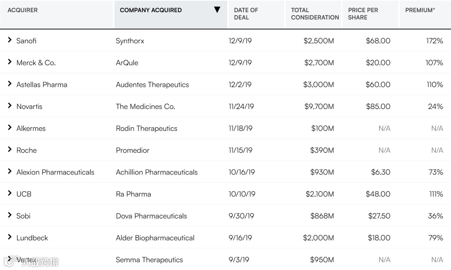Expand the Merck & Co. row
Image resolution: width=451 pixels, height=270 pixels.
[10, 62]
